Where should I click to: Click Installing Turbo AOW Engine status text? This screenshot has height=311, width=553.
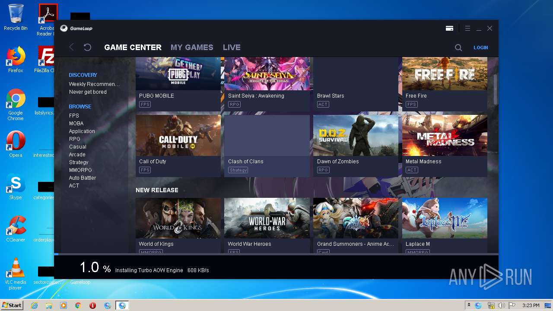point(149,270)
